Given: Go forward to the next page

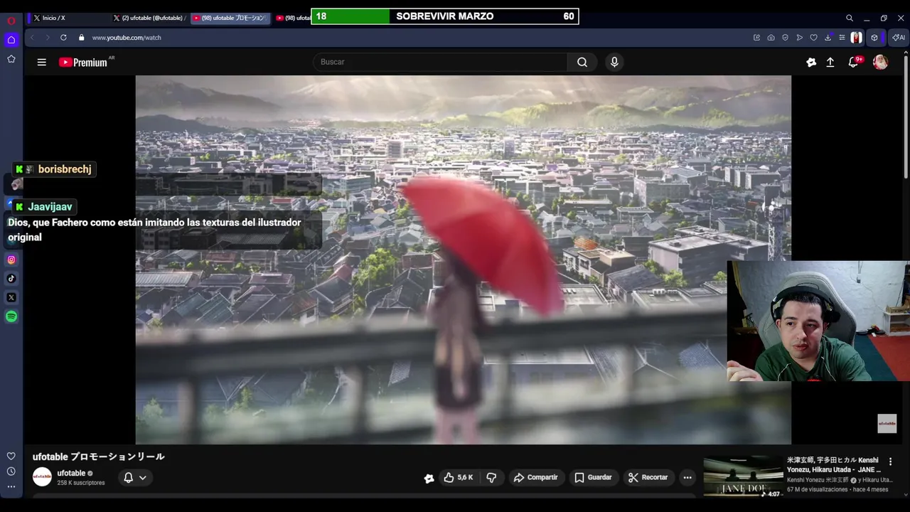Looking at the screenshot, I should tap(46, 38).
